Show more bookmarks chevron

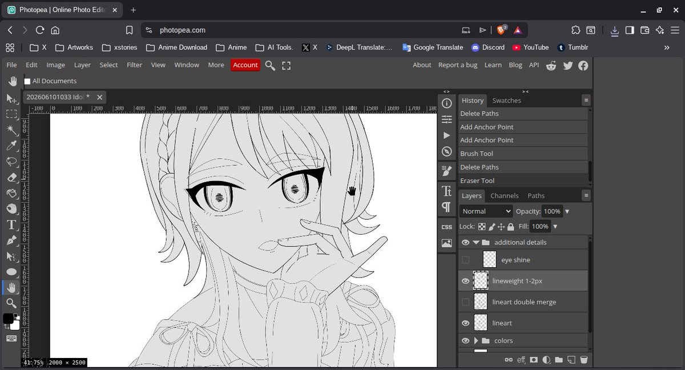click(666, 47)
